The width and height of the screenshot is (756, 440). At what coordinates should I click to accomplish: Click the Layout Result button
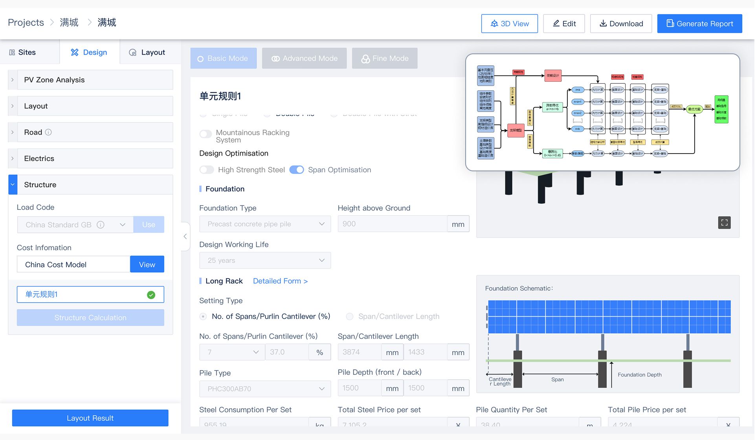click(x=90, y=418)
